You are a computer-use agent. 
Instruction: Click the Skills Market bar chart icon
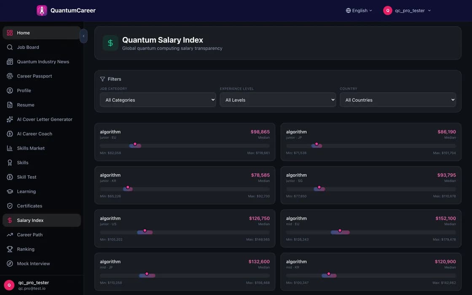[10, 148]
